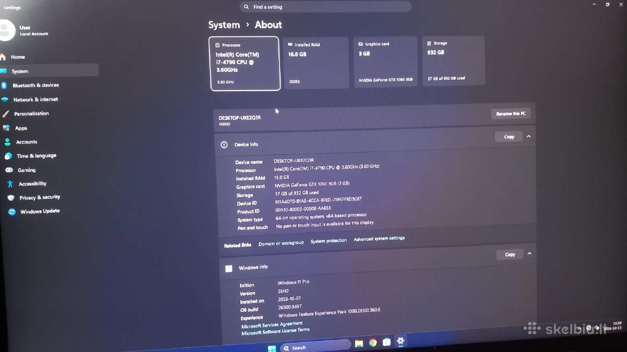Click System in the breadcrumb

click(224, 25)
